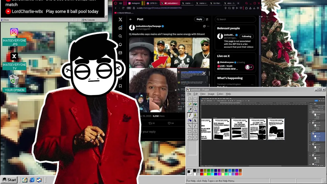Select the Brush tool in Paint

(x=195, y=115)
